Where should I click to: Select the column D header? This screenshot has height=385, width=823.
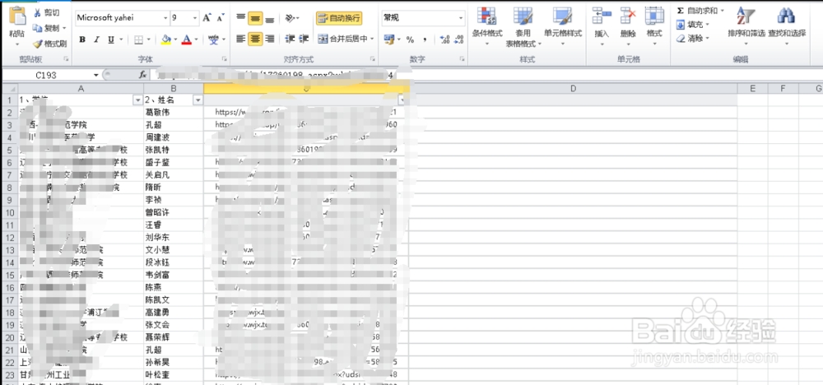click(573, 89)
